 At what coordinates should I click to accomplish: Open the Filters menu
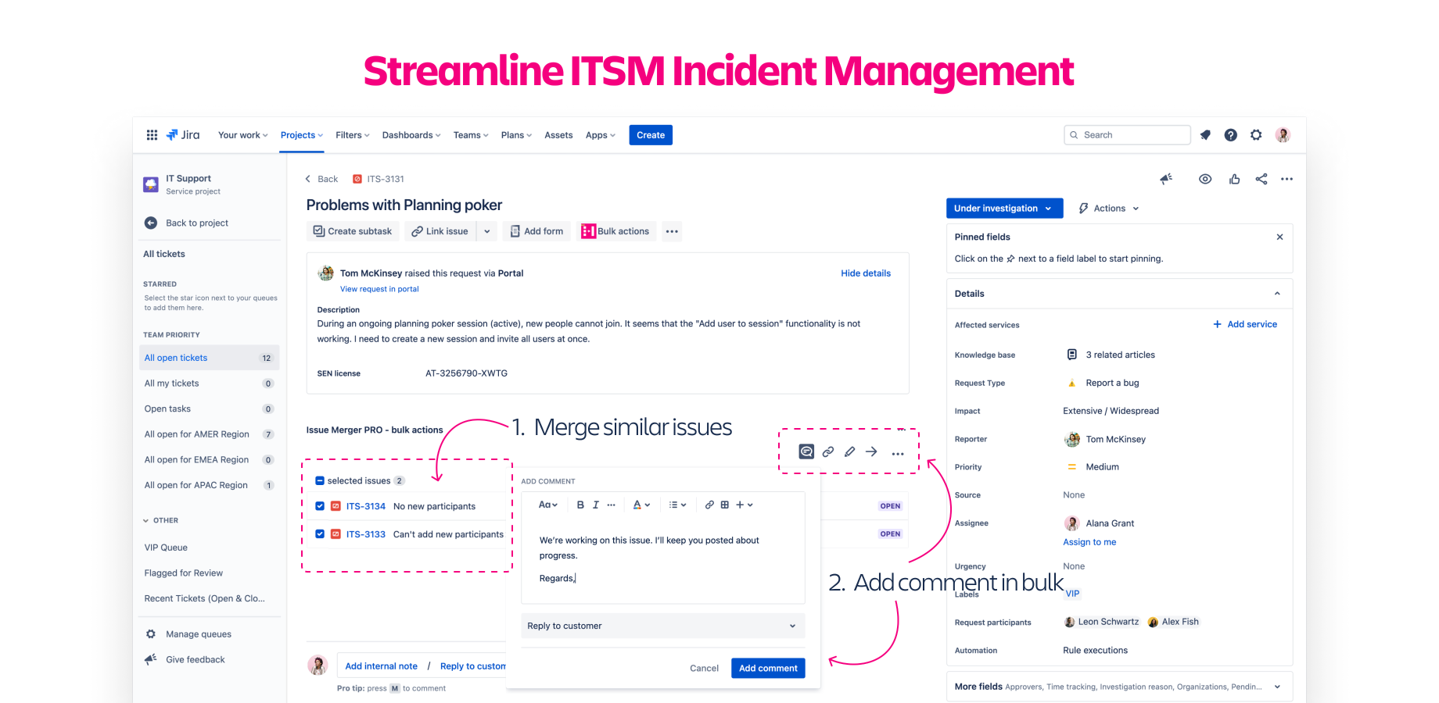tap(352, 135)
